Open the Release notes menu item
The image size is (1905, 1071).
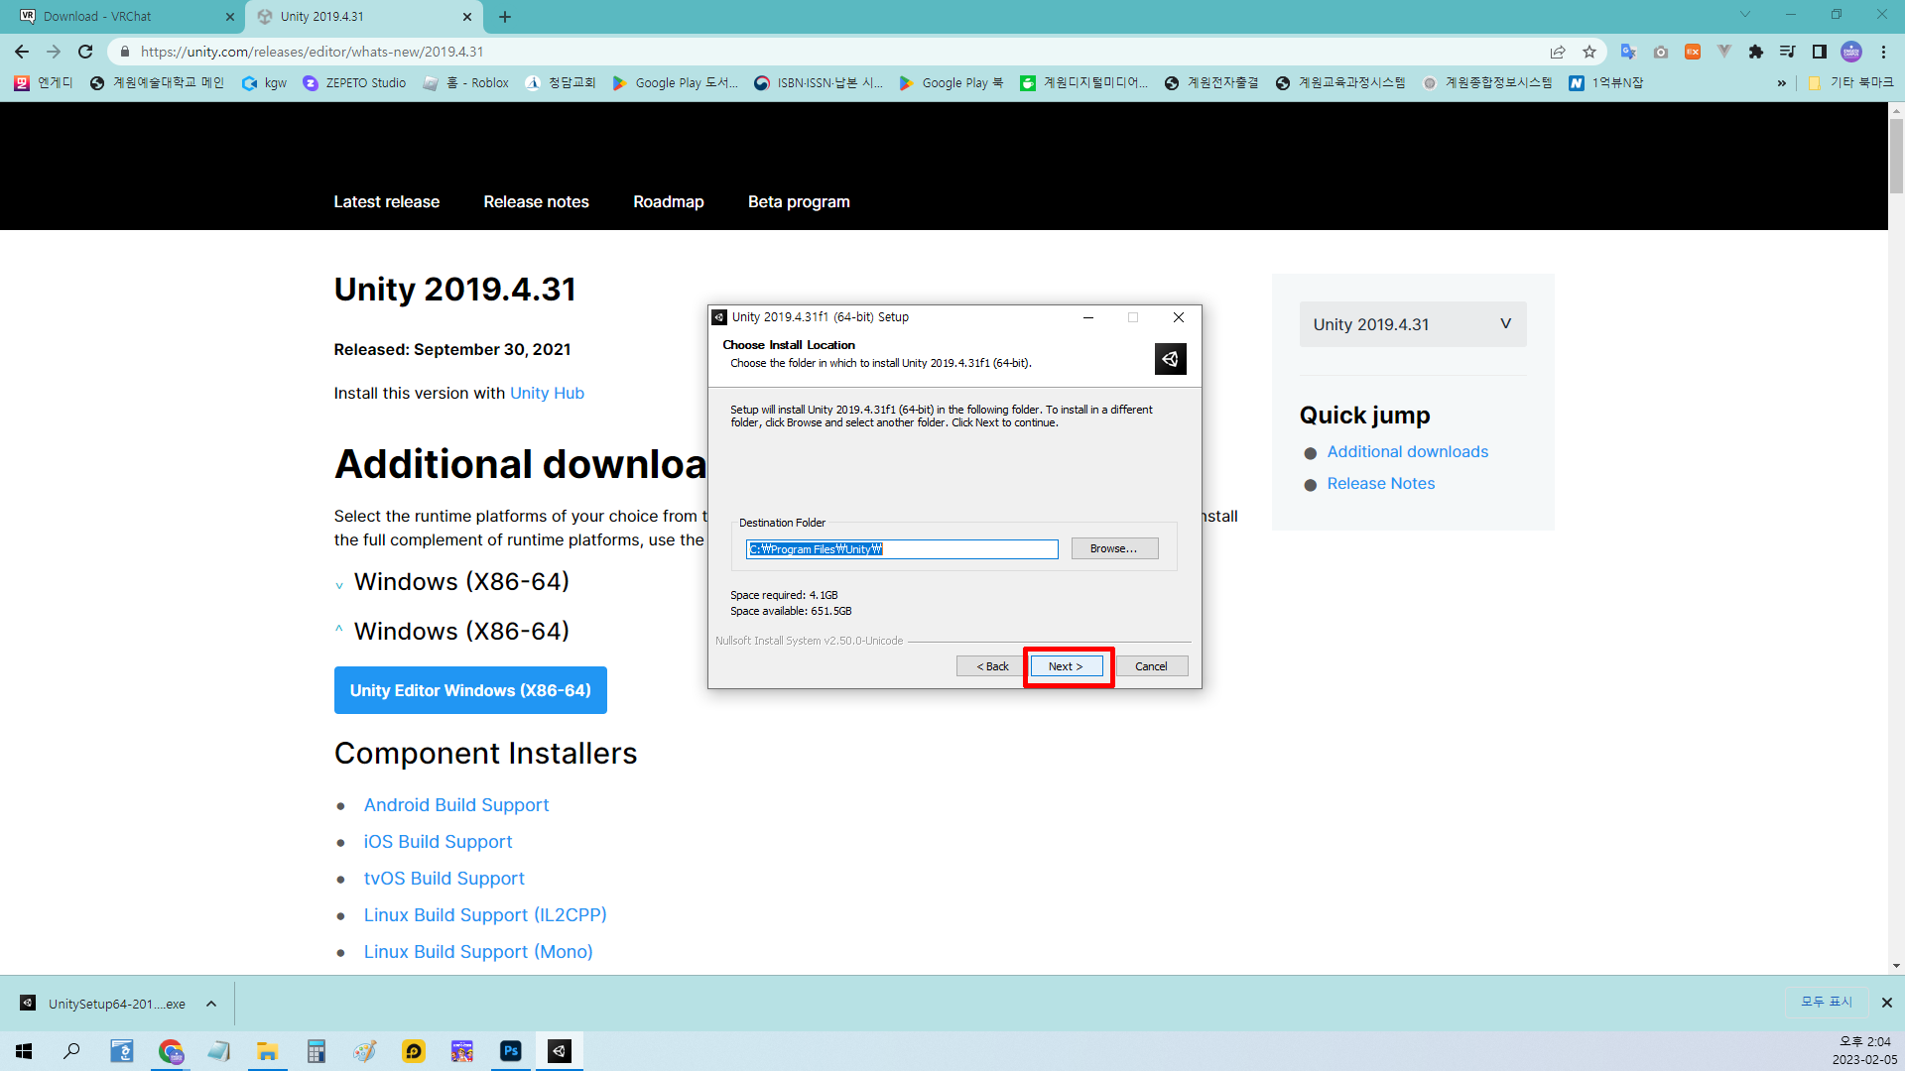click(x=536, y=201)
